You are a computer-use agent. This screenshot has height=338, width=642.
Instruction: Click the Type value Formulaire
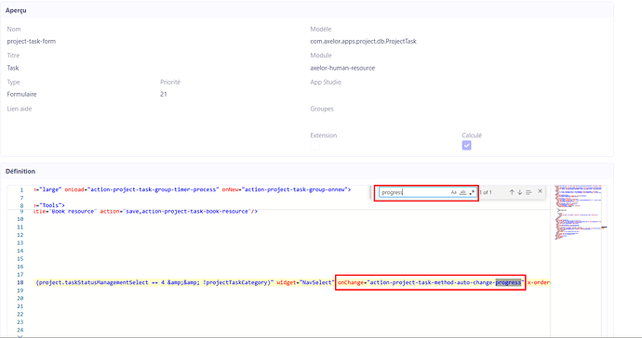[x=21, y=94]
